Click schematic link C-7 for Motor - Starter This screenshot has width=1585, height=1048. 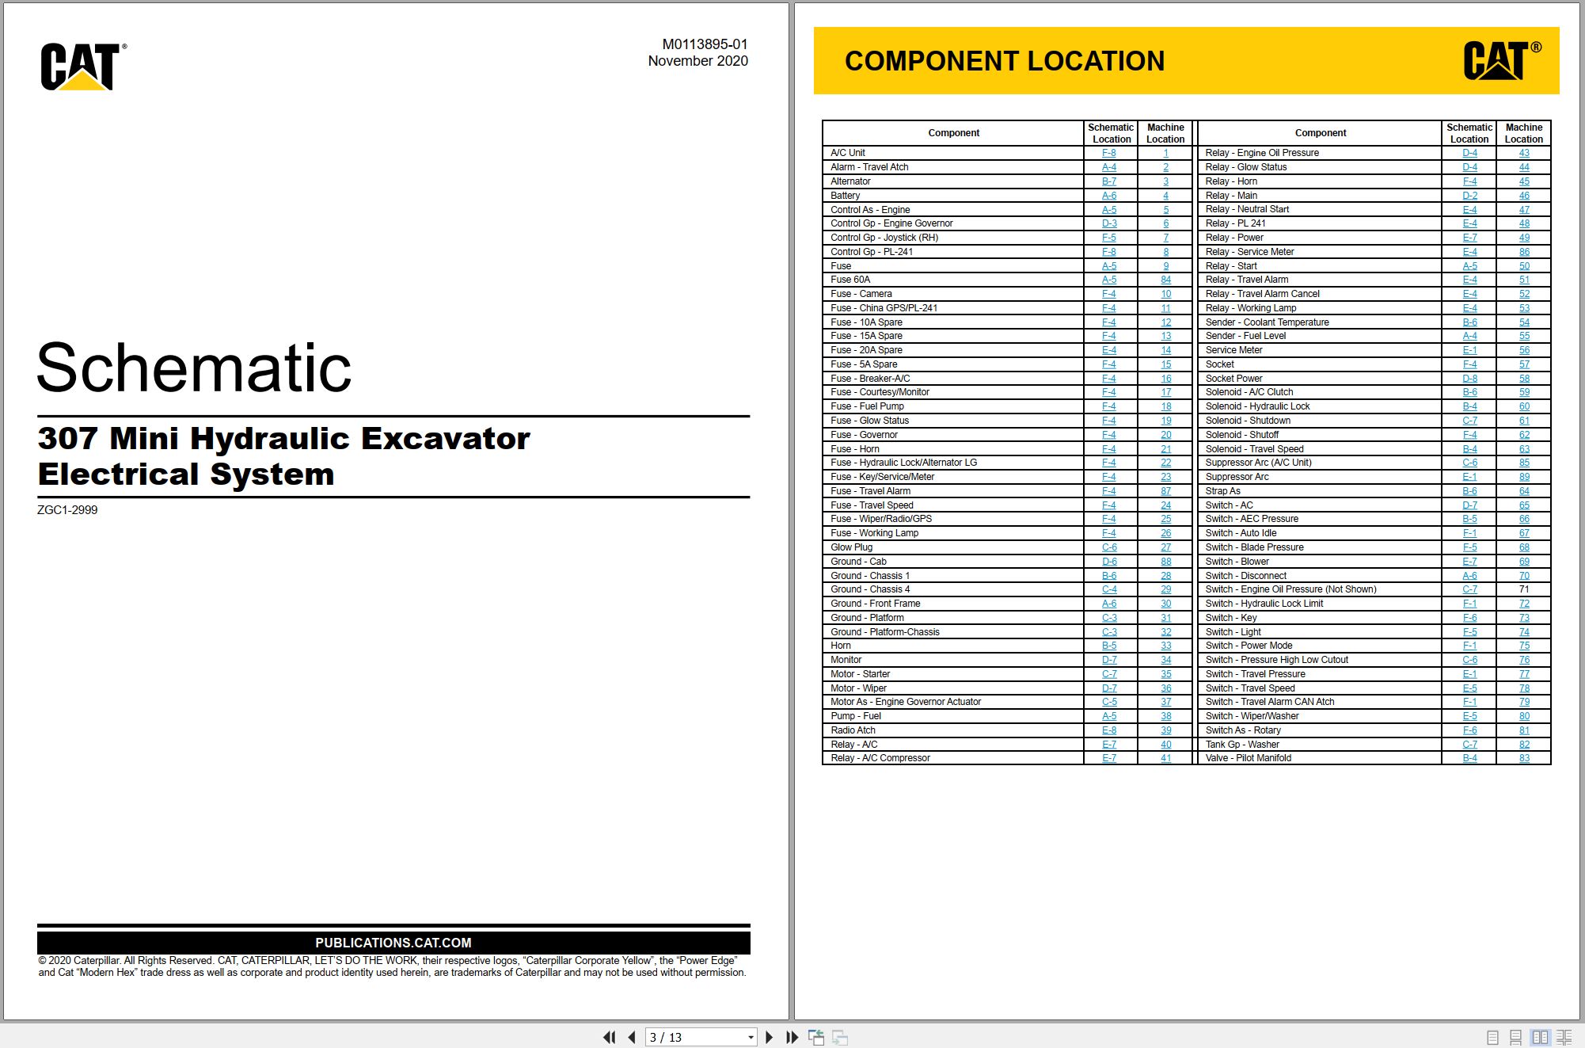tap(1109, 674)
